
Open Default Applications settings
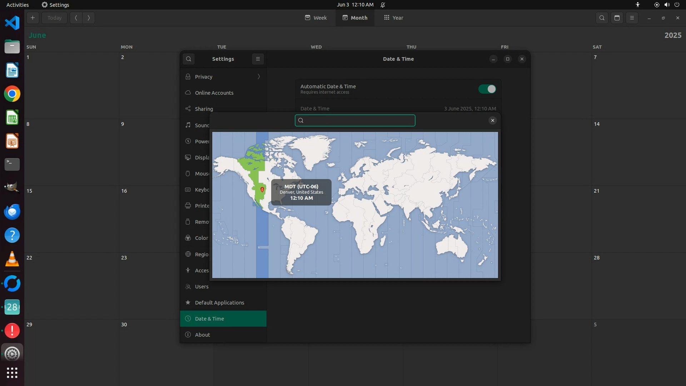[x=219, y=303]
